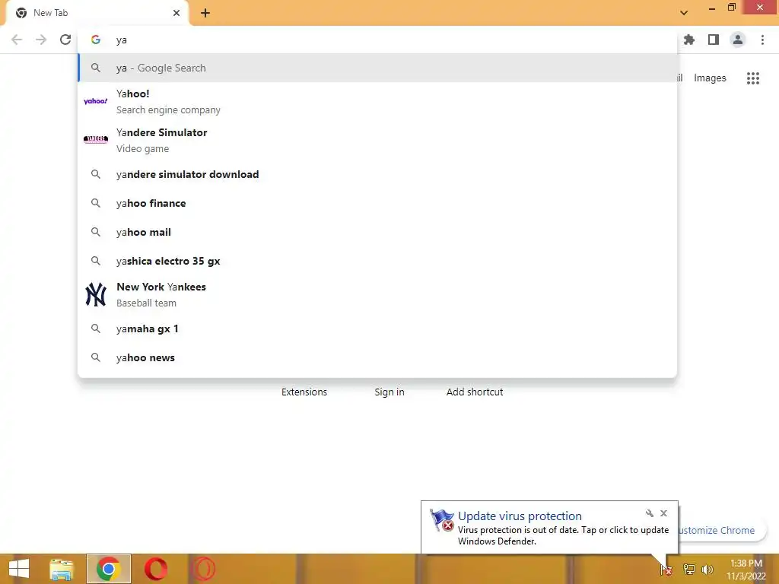This screenshot has width=779, height=584.
Task: Close the New Tab tab
Action: pos(176,13)
